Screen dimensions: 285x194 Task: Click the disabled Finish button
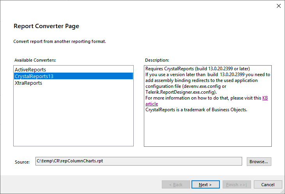[237, 185]
